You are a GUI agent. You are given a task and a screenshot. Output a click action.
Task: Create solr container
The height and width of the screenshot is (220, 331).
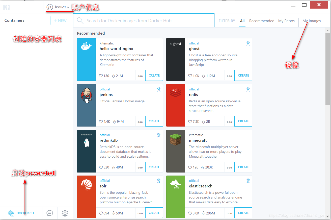point(154,213)
